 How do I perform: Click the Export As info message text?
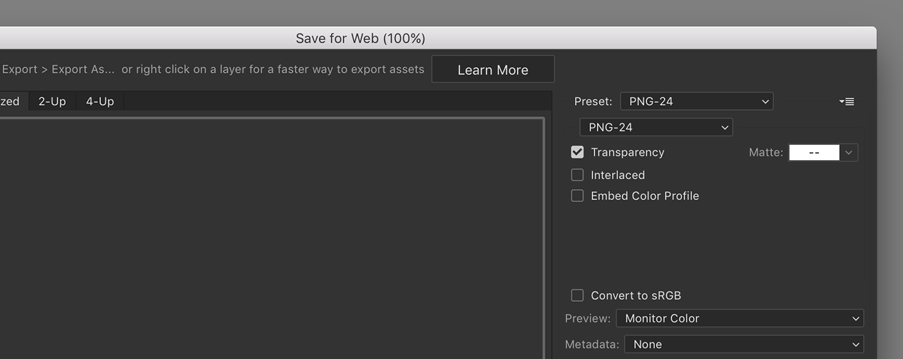tap(213, 69)
